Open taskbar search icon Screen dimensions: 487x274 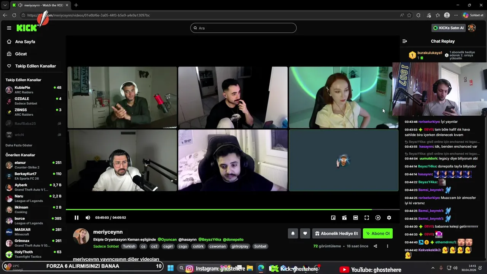pyautogui.click(x=181, y=268)
